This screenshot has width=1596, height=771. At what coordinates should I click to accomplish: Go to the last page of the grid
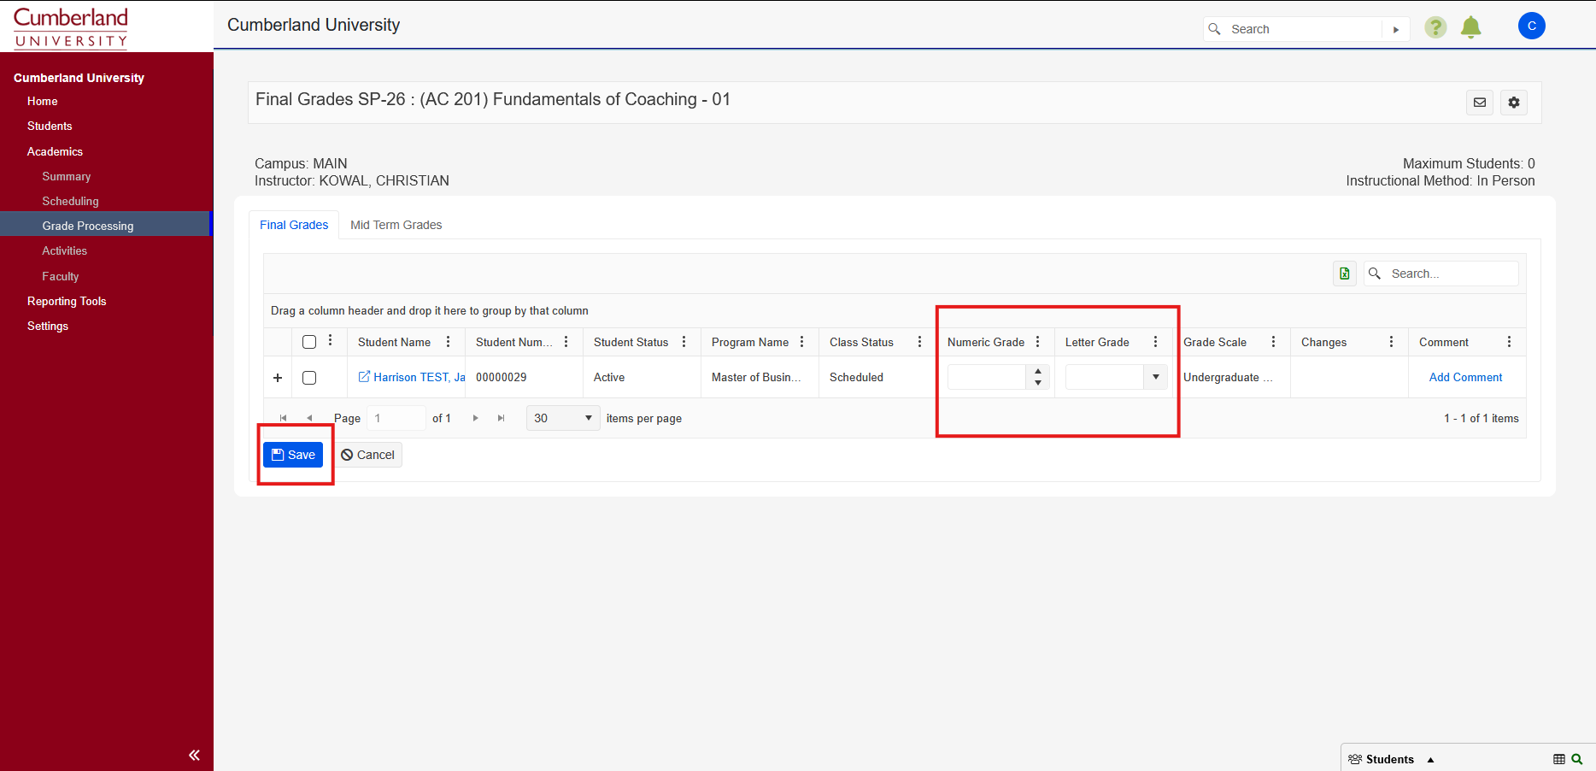(x=502, y=418)
